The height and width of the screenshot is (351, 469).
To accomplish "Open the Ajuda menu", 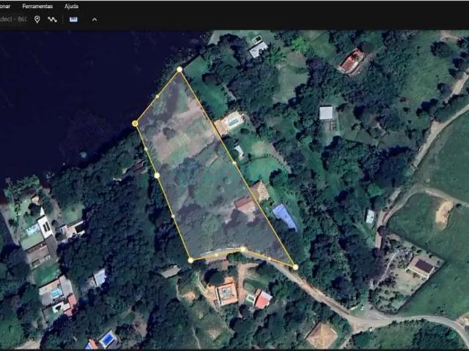I will pyautogui.click(x=71, y=6).
